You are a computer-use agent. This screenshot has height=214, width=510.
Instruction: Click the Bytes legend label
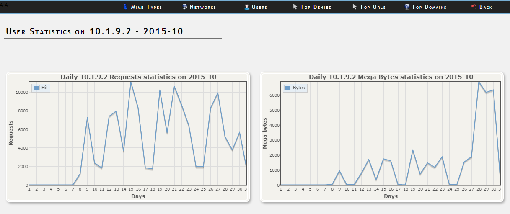pos(298,88)
